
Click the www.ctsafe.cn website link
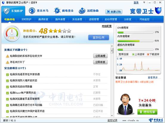130,121
